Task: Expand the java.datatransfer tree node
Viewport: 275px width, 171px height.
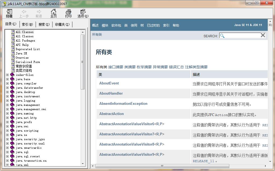Action: click(7, 88)
